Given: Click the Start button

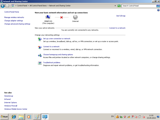Looking at the screenshot, I should (x=4, y=117).
